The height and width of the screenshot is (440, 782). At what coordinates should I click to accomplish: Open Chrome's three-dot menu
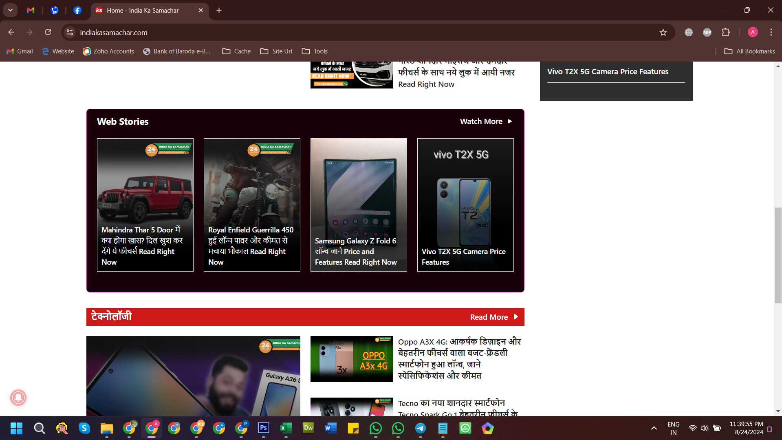click(x=771, y=32)
